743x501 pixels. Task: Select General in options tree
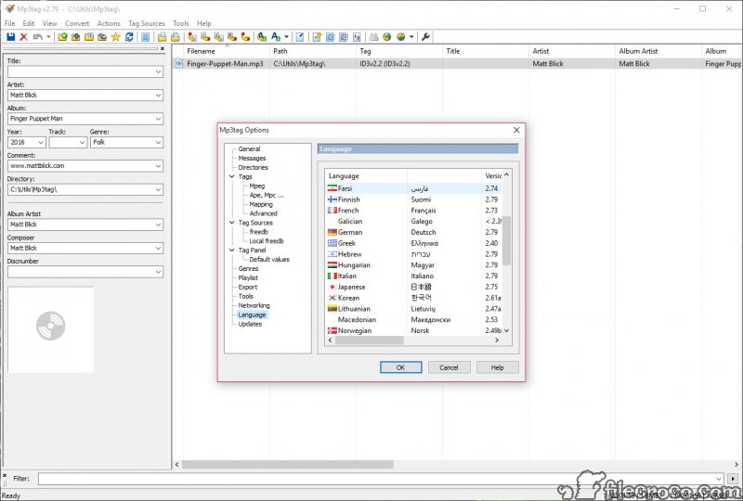[249, 148]
